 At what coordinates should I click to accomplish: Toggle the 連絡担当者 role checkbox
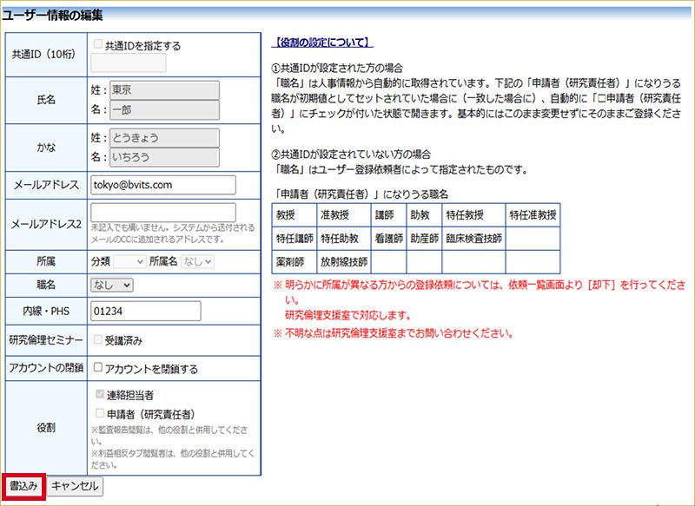(100, 394)
